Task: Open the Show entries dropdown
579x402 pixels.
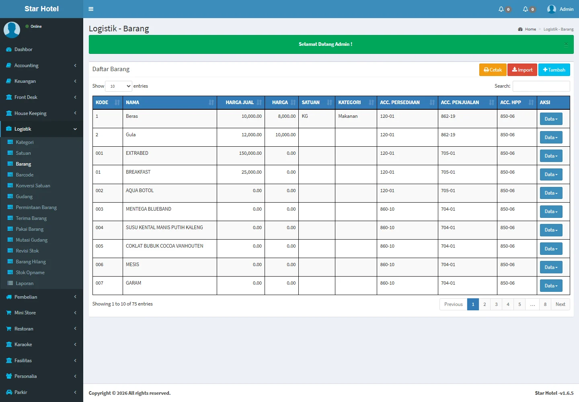Action: click(119, 86)
